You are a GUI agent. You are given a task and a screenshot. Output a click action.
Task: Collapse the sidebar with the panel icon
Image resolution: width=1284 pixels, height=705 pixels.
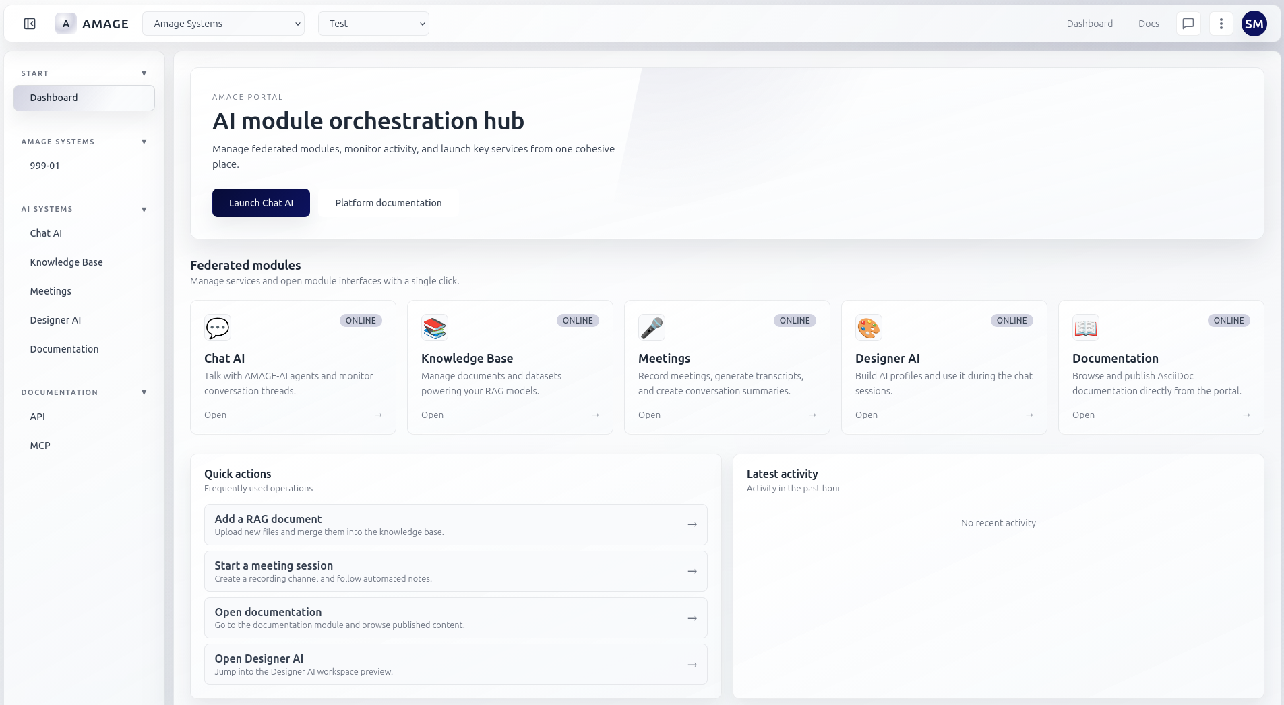[30, 24]
